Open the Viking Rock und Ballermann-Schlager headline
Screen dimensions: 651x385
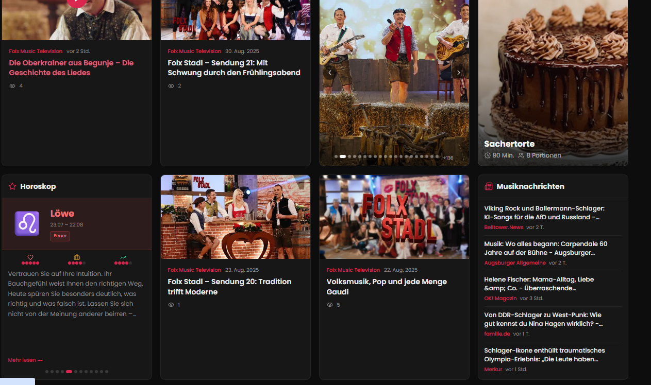544,213
